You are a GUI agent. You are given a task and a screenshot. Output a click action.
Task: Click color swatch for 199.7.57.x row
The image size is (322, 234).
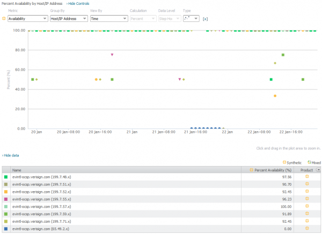click(x=6, y=207)
